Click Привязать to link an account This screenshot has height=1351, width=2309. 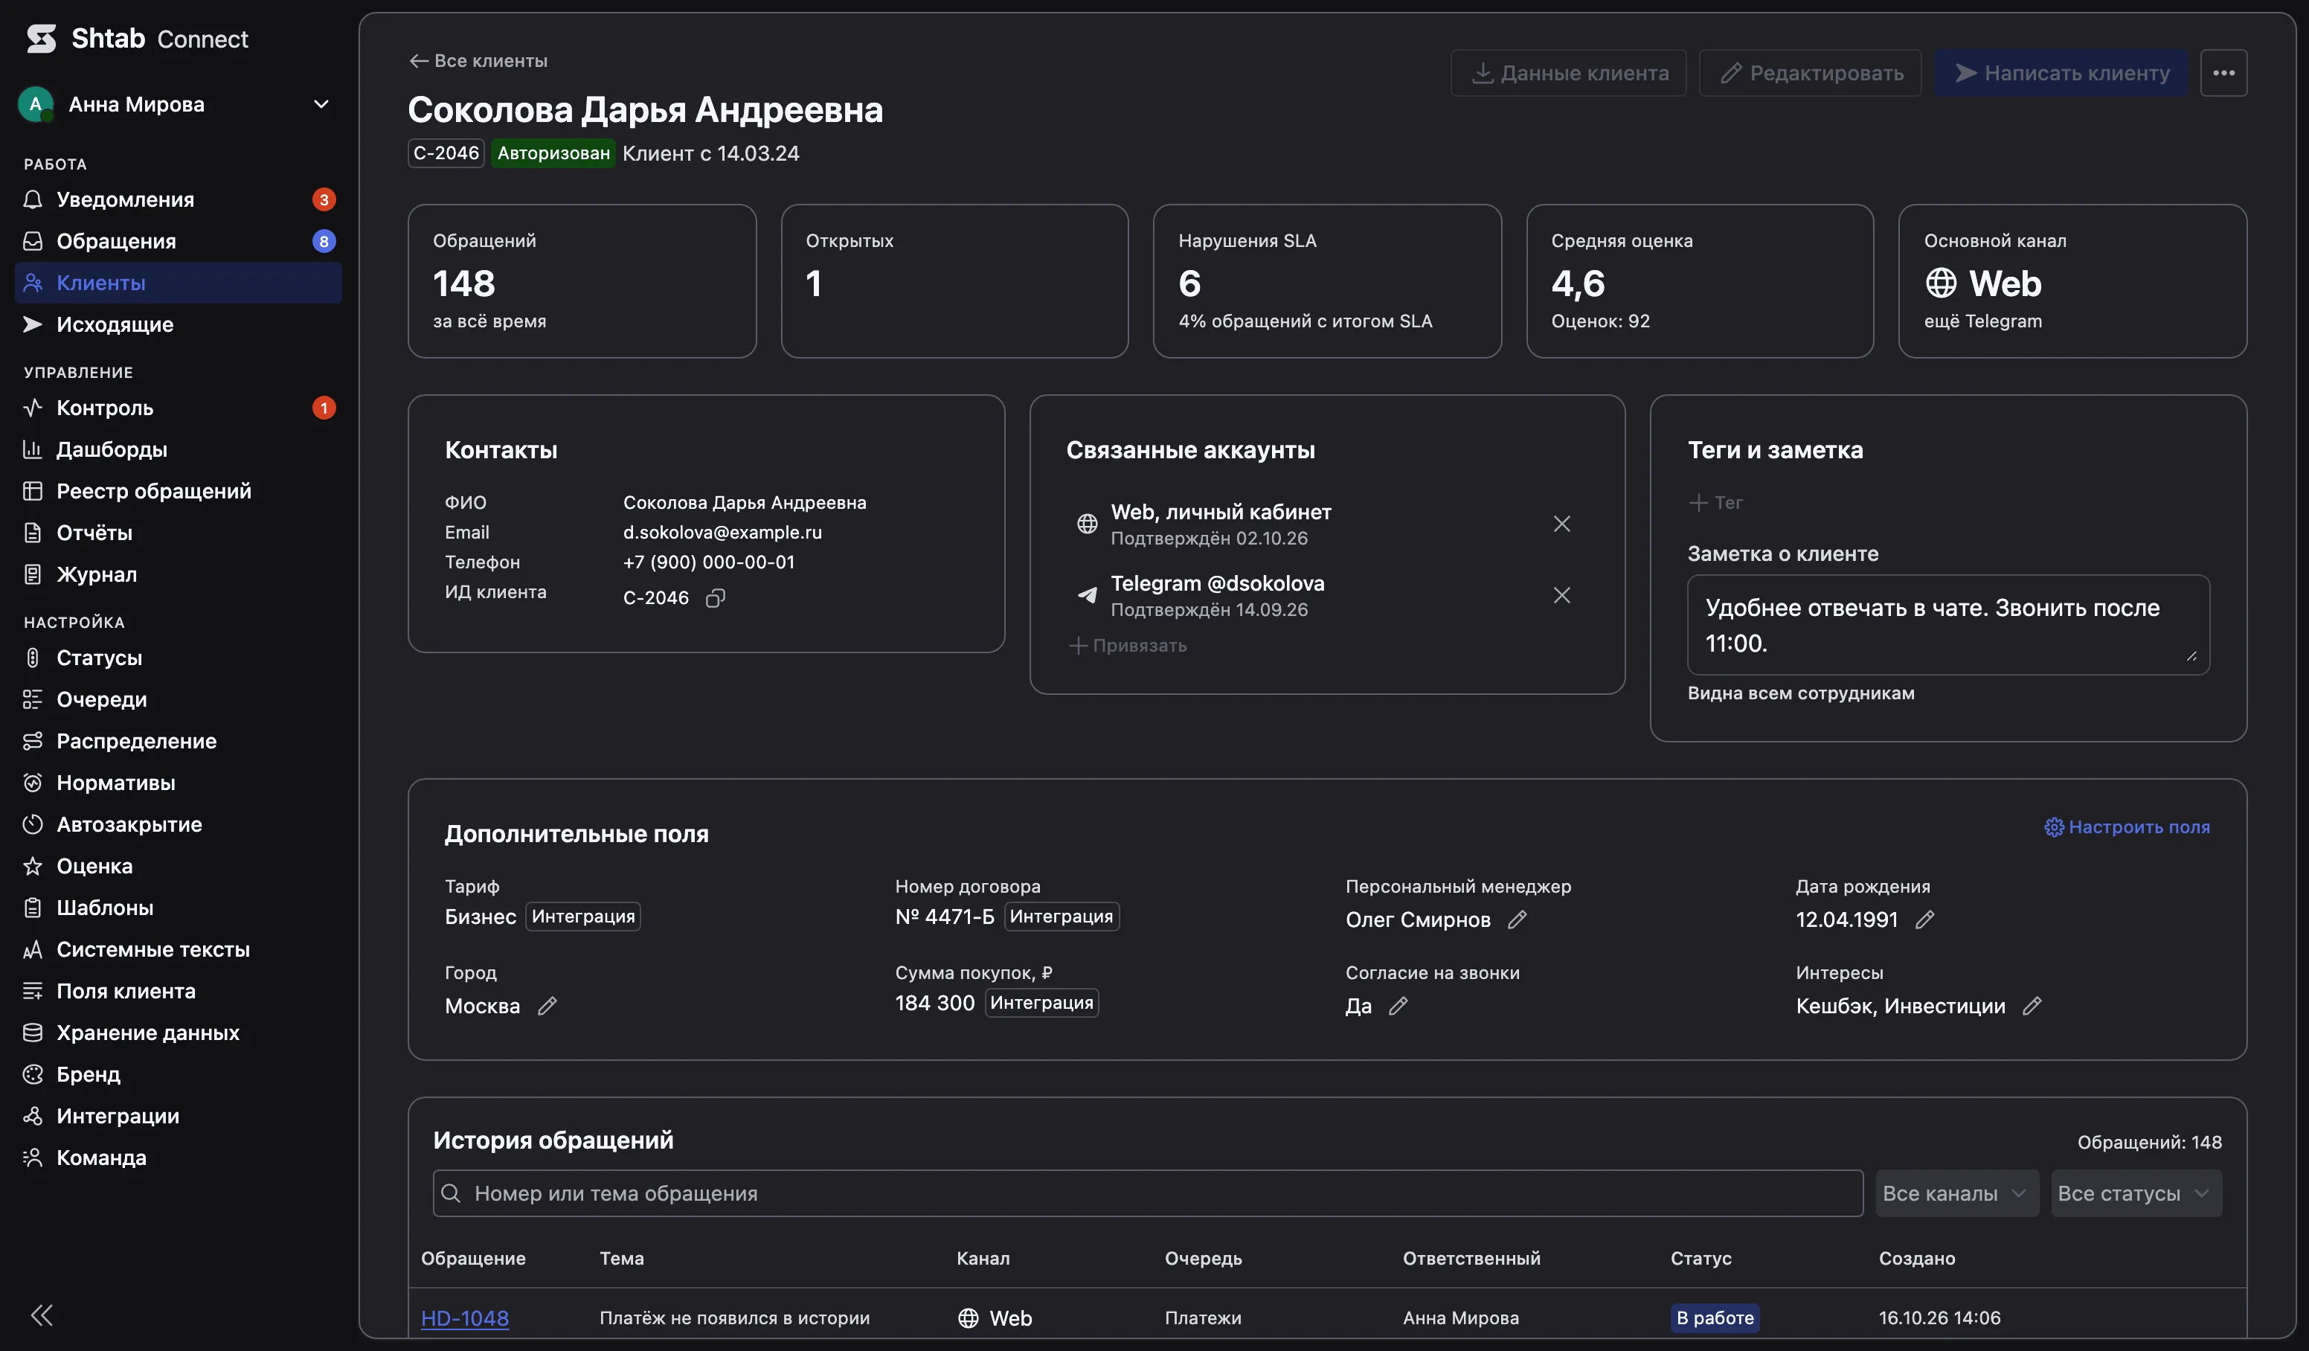1127,645
